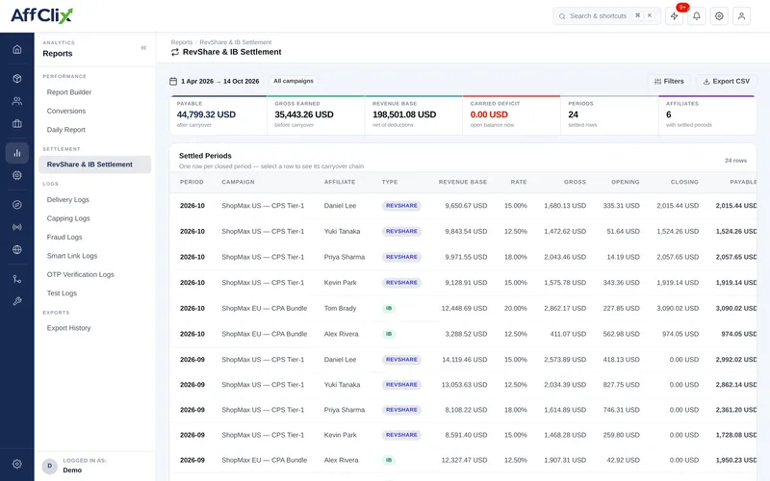This screenshot has height=481, width=770.
Task: Click the Carried Deficit 0.00 USD card
Action: (511, 114)
